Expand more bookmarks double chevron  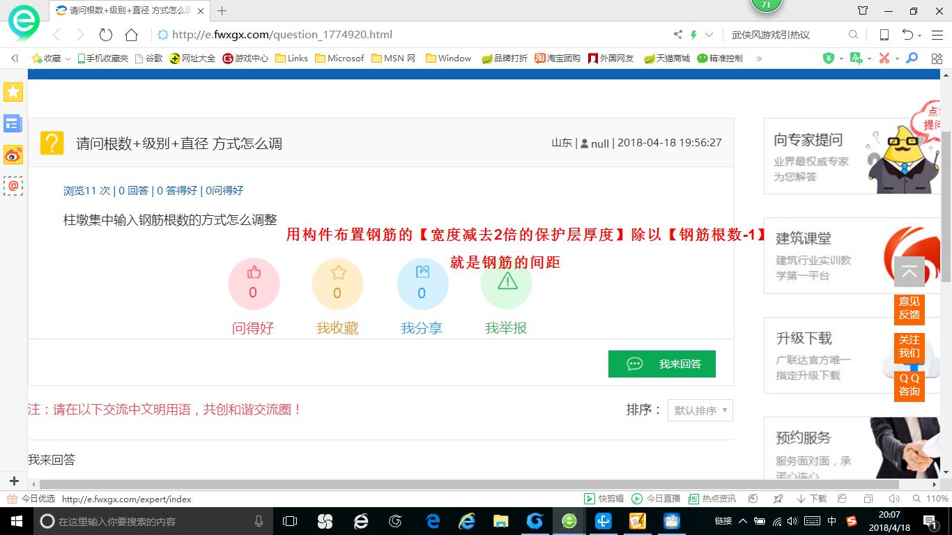click(x=759, y=59)
